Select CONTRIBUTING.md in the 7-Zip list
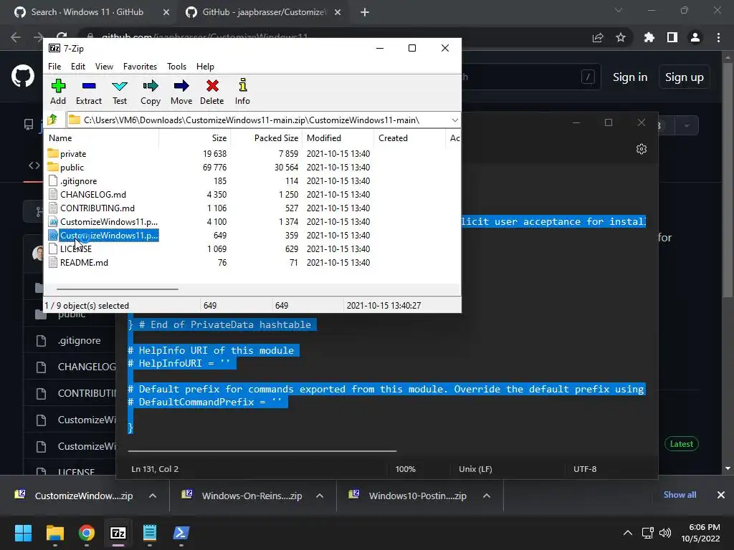The width and height of the screenshot is (734, 550). [97, 208]
